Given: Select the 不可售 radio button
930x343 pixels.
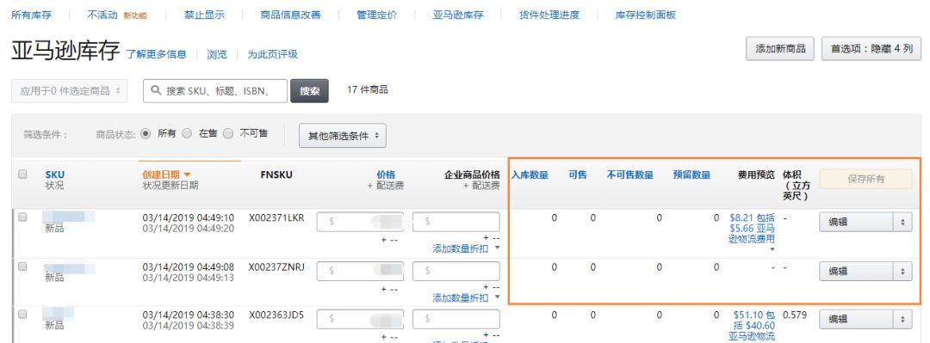Looking at the screenshot, I should (227, 134).
